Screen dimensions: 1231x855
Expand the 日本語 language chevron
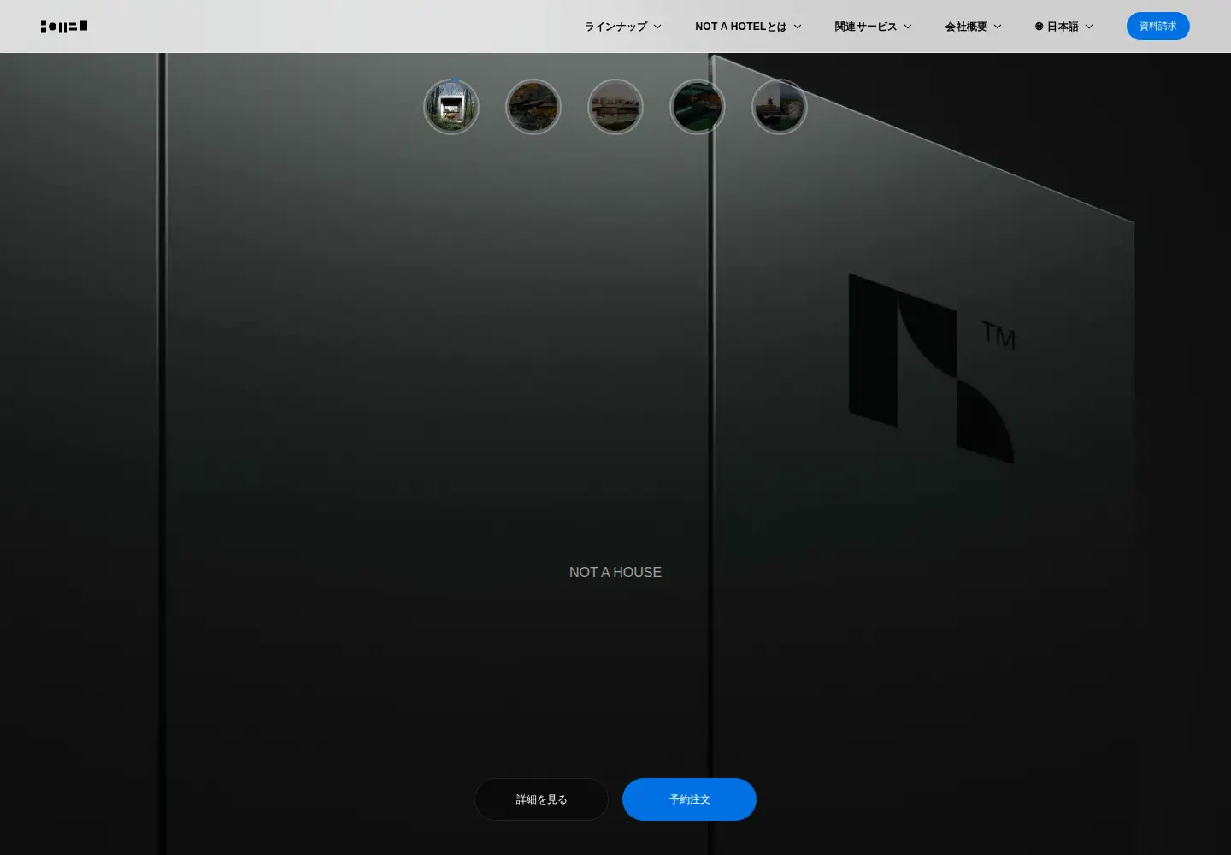(1089, 27)
